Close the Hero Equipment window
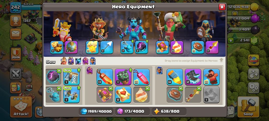Screen dimensions: 269x121 (222, 7)
